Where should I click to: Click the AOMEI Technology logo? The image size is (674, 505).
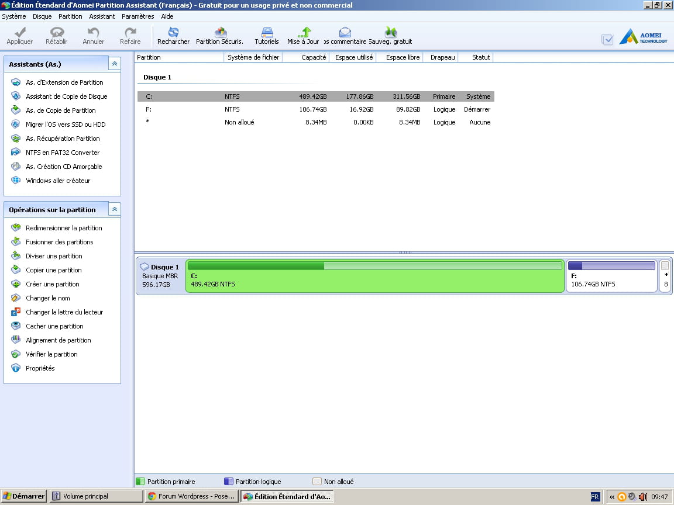[x=644, y=37]
